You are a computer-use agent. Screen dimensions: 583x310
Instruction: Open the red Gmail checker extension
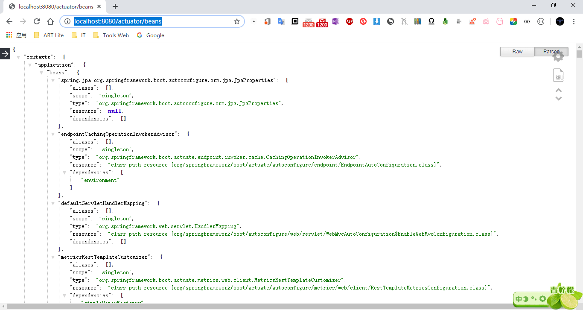[322, 22]
